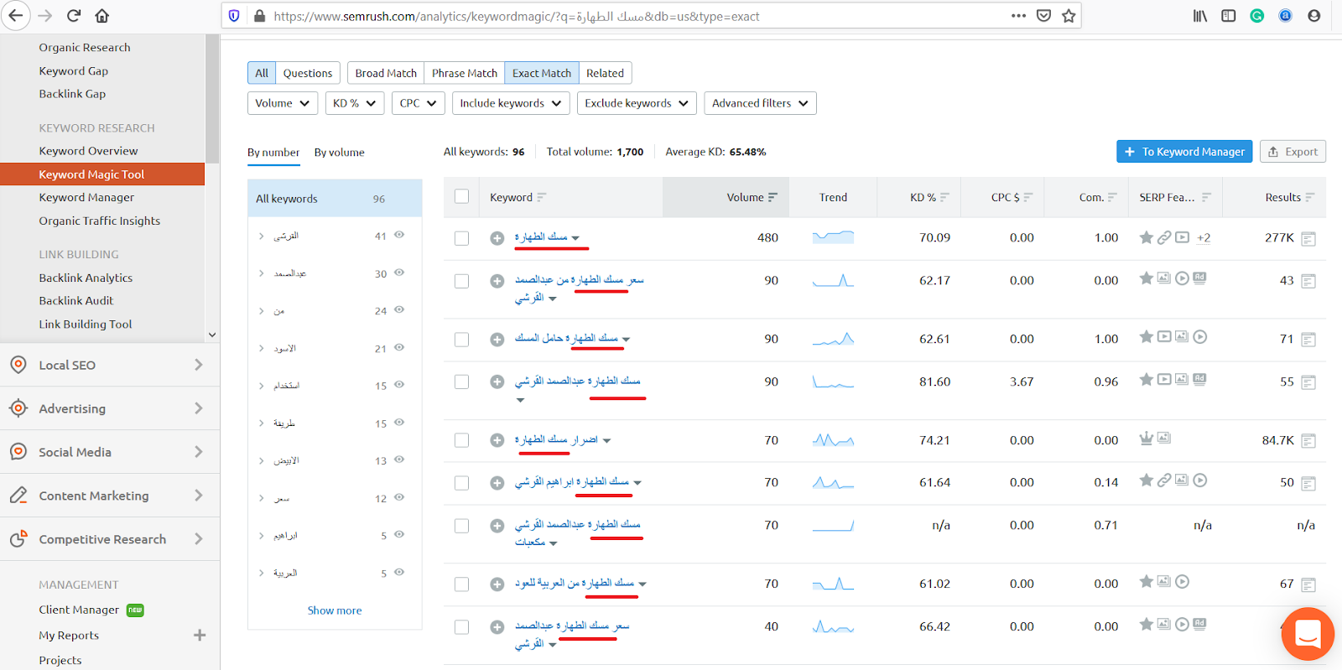This screenshot has width=1342, height=670.
Task: Click the orange chat support bubble
Action: 1307,633
